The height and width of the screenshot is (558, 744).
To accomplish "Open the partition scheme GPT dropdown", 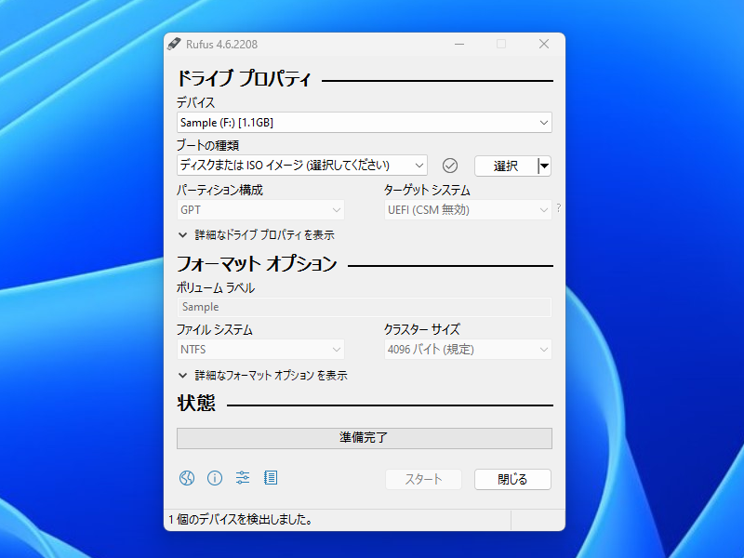I will point(260,209).
